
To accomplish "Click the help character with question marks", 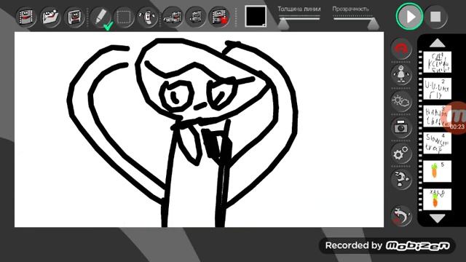I will coord(401,179).
